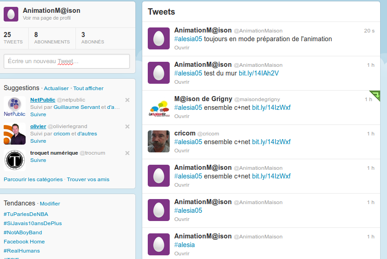
Task: Expand '#alesia05' only tweet with Ouvrir
Action: coord(182,219)
